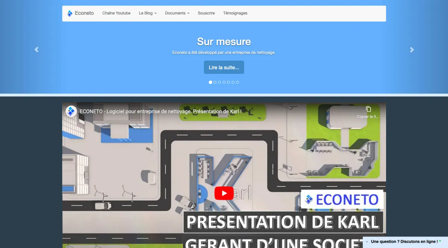448x248 pixels.
Task: Select the third carousel indicator dot
Action: (220, 82)
